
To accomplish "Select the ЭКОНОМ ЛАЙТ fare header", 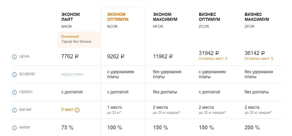I will [x=71, y=17].
